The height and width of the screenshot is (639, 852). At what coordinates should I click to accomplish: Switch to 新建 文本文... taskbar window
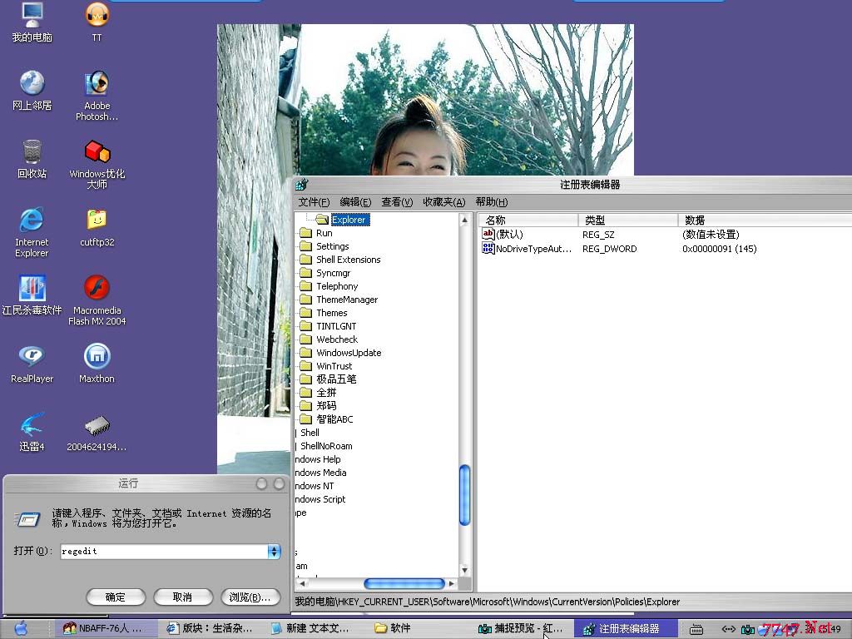click(x=313, y=629)
